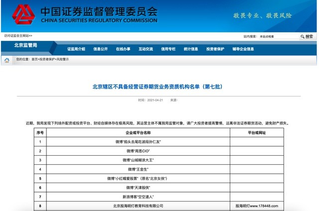Image resolution: width=319 pixels, height=211 pixels.
Task: Click the slogan 敬畏专业、敬畏风险
Action: point(263,15)
